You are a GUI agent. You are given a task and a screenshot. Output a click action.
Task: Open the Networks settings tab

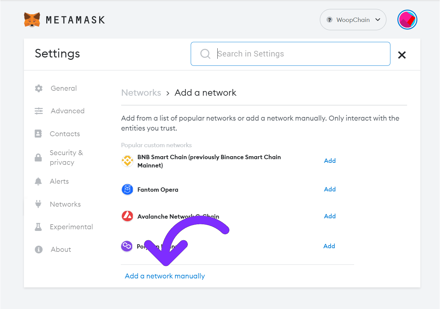click(65, 204)
